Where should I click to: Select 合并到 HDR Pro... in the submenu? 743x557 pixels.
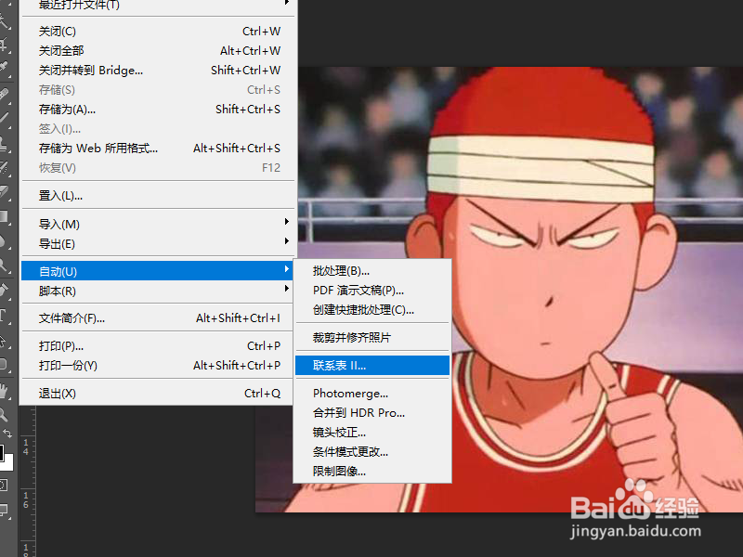(x=372, y=412)
